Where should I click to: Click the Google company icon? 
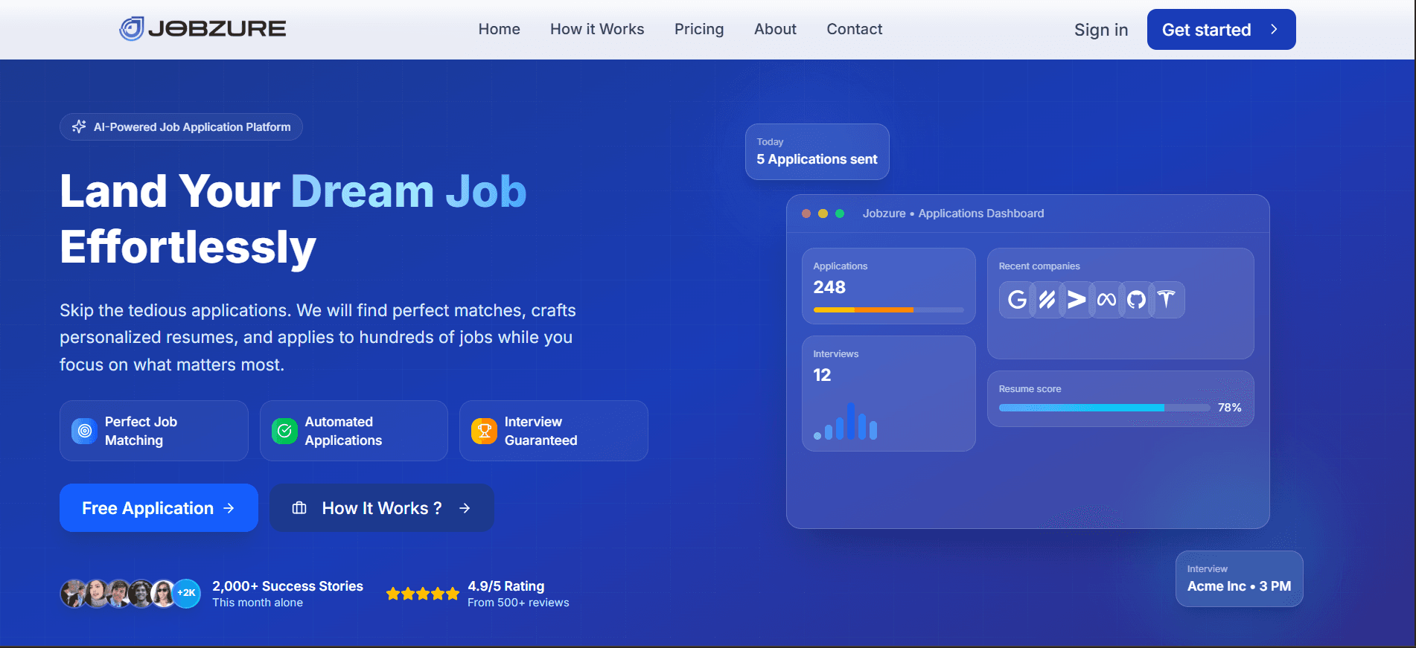tap(1017, 300)
